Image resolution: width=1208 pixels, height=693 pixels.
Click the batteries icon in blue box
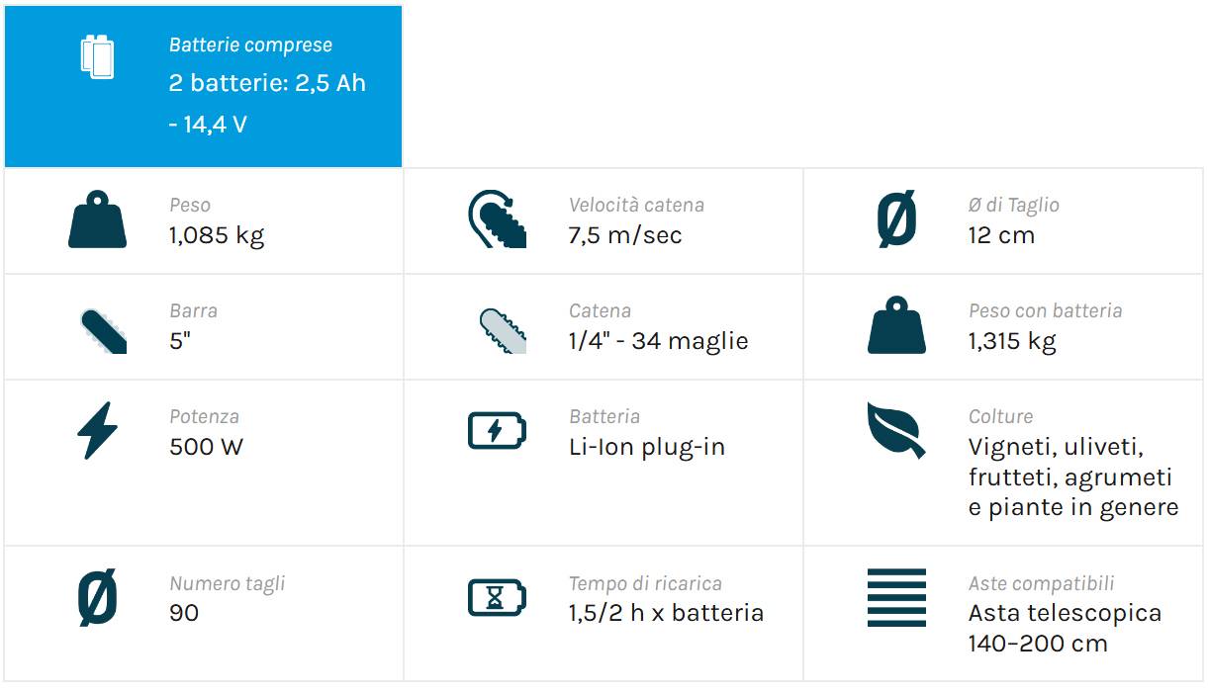coord(97,56)
